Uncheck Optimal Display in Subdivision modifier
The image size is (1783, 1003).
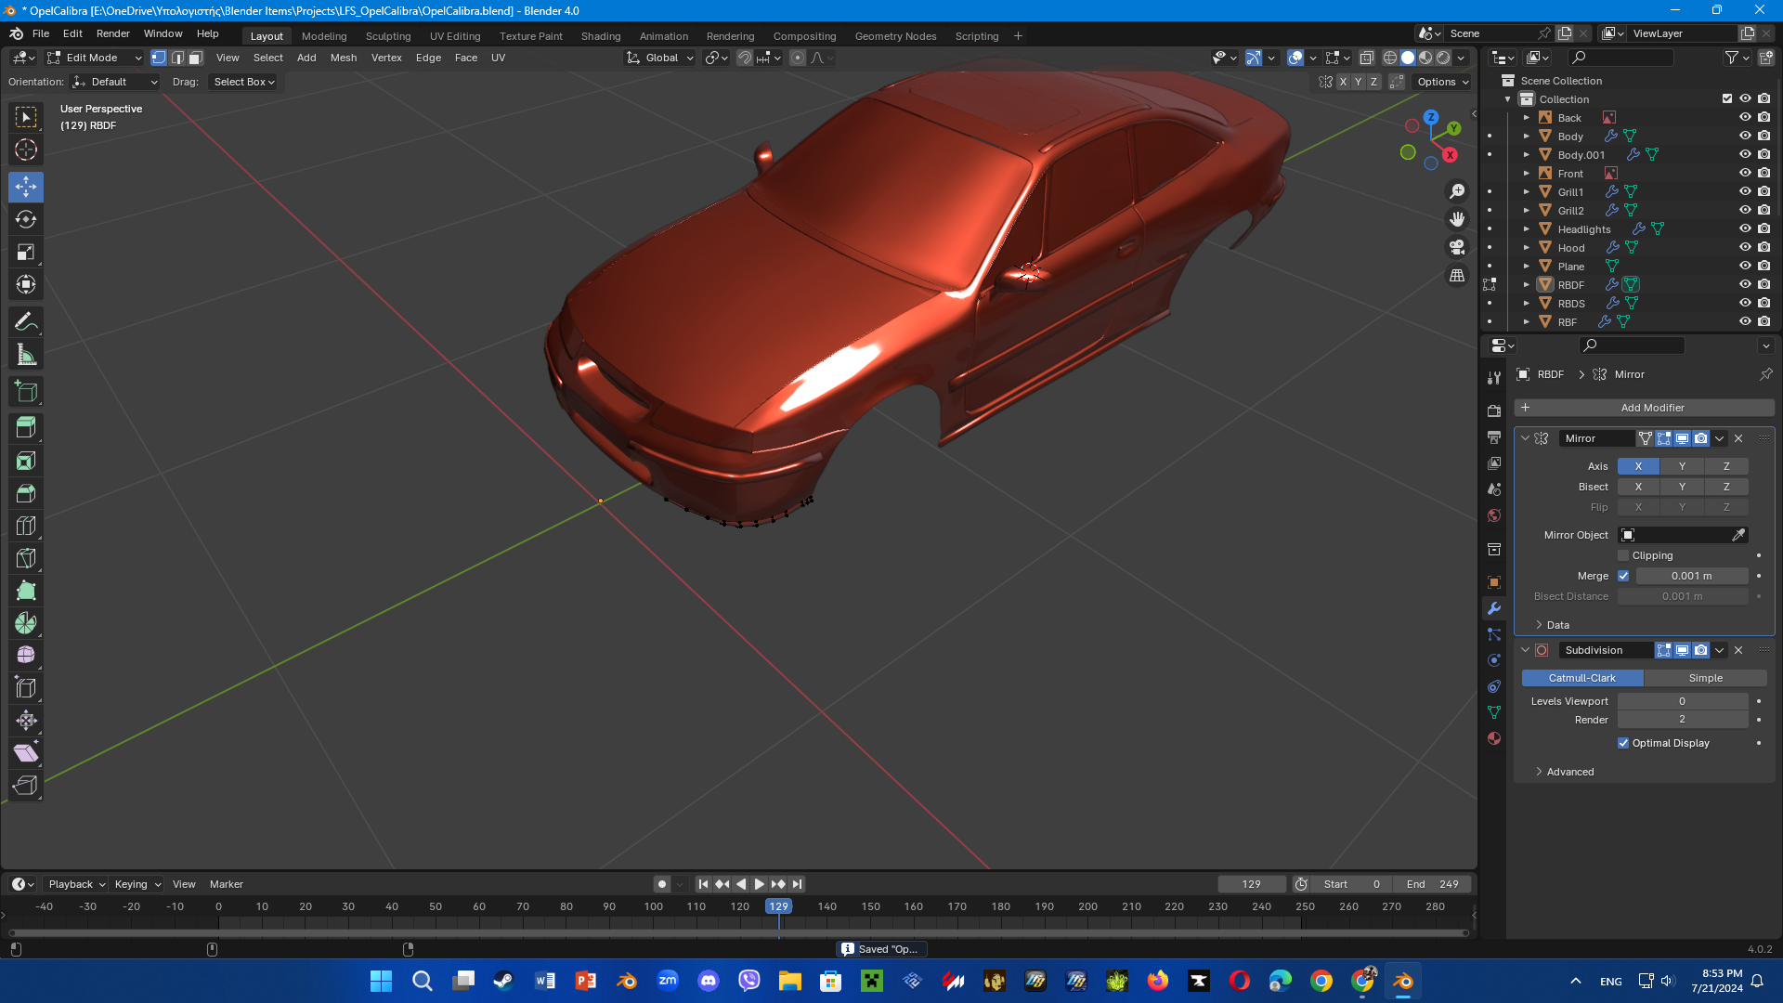[x=1623, y=743]
